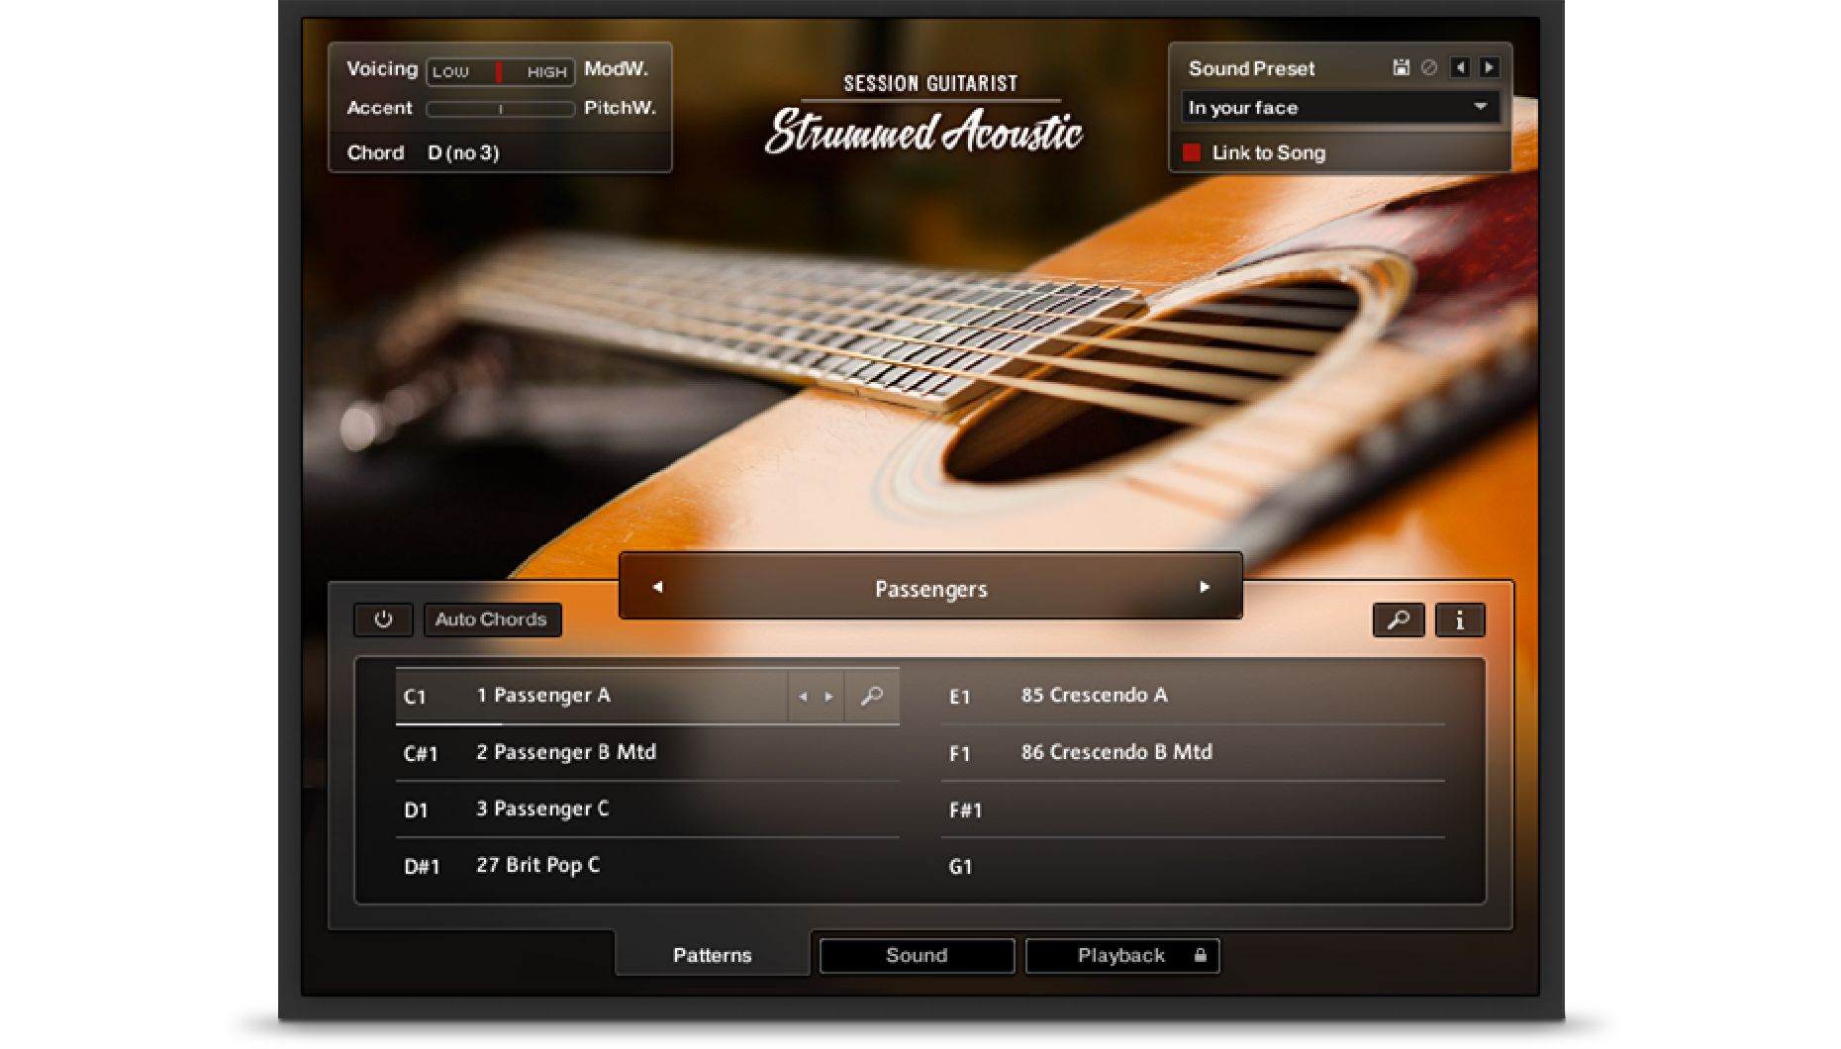Select next song with Passengers right arrow
This screenshot has height=1049, width=1841.
pos(1205,587)
